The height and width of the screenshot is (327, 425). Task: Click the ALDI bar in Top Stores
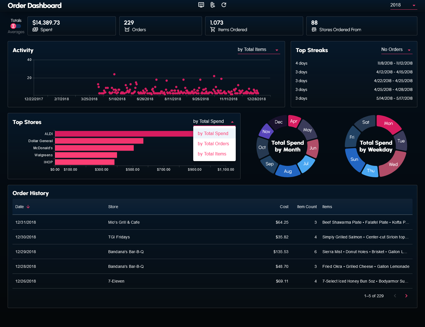click(124, 134)
